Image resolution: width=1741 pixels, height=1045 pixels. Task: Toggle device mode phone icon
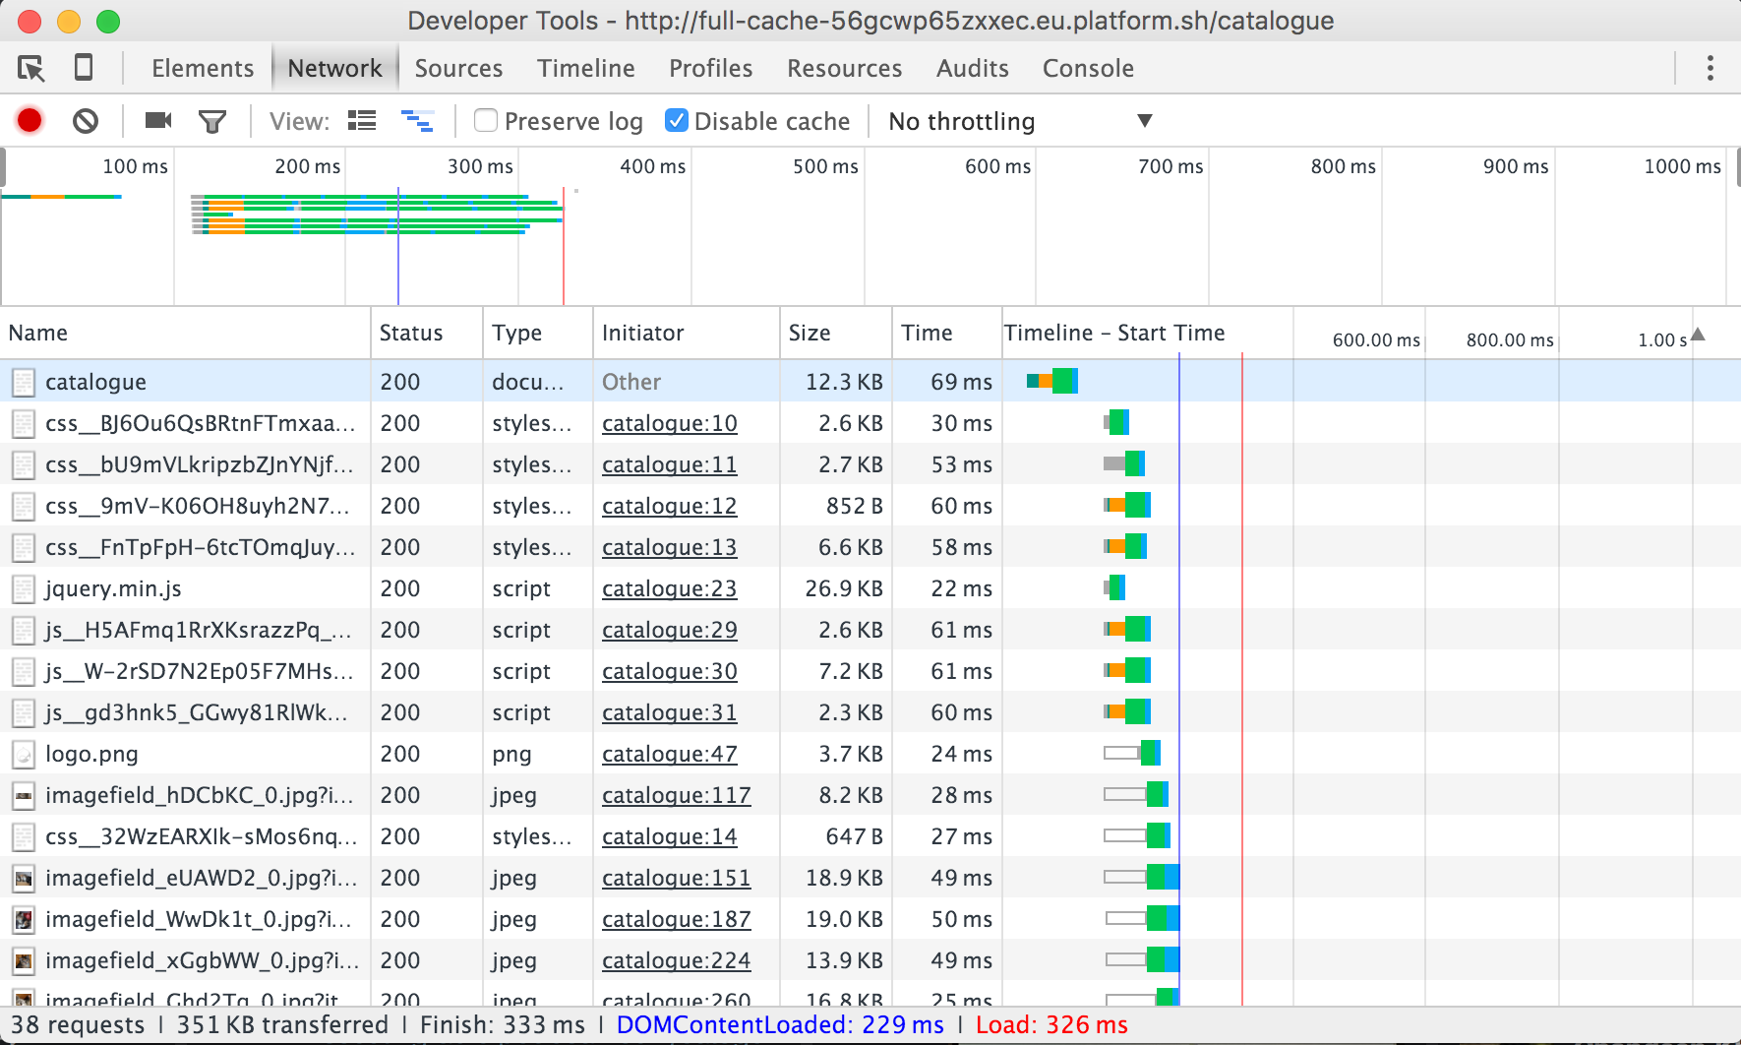[x=84, y=68]
